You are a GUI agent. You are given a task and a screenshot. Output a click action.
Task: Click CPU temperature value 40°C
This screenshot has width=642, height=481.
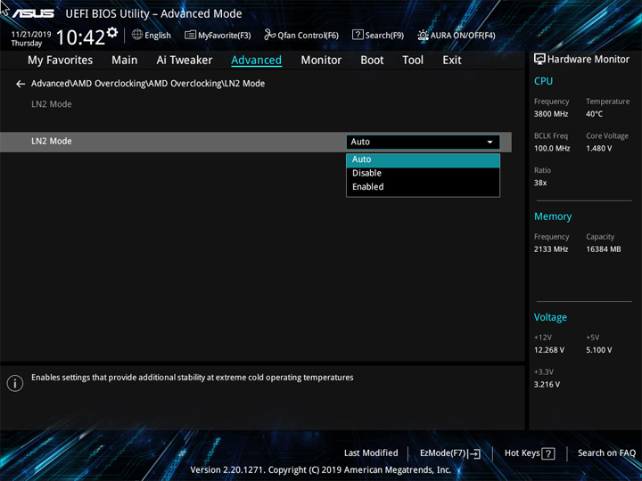tap(594, 114)
